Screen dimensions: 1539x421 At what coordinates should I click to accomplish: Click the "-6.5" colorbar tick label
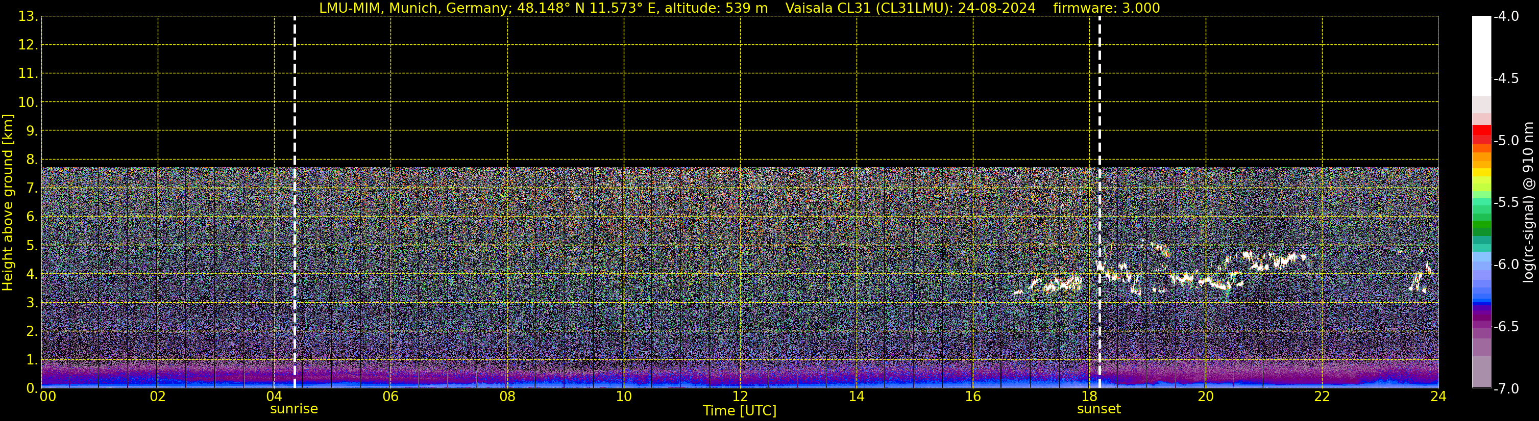click(x=1505, y=327)
